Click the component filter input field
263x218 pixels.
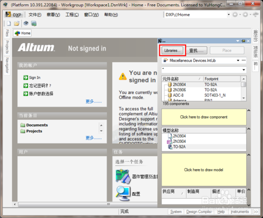point(201,70)
